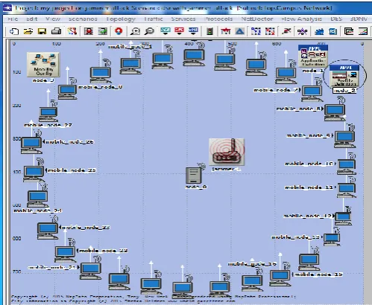Click the 'mobile_node_21' label text
This screenshot has height=305, width=372.
(x=52, y=267)
